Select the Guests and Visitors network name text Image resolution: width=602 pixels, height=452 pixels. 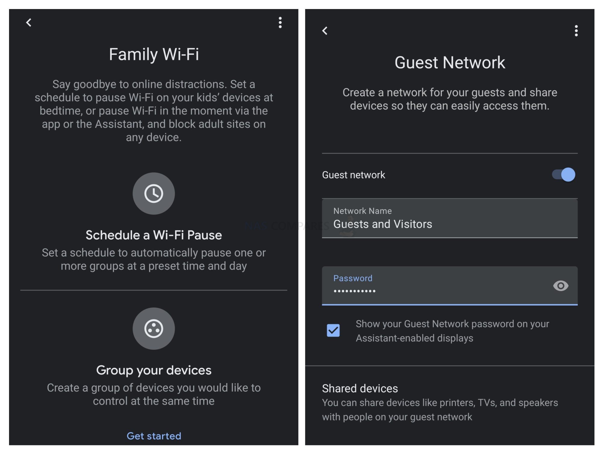coord(383,224)
